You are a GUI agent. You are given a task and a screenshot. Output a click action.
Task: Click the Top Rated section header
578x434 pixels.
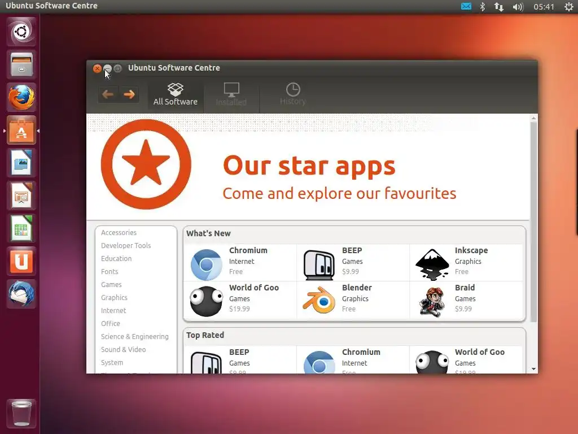(205, 335)
